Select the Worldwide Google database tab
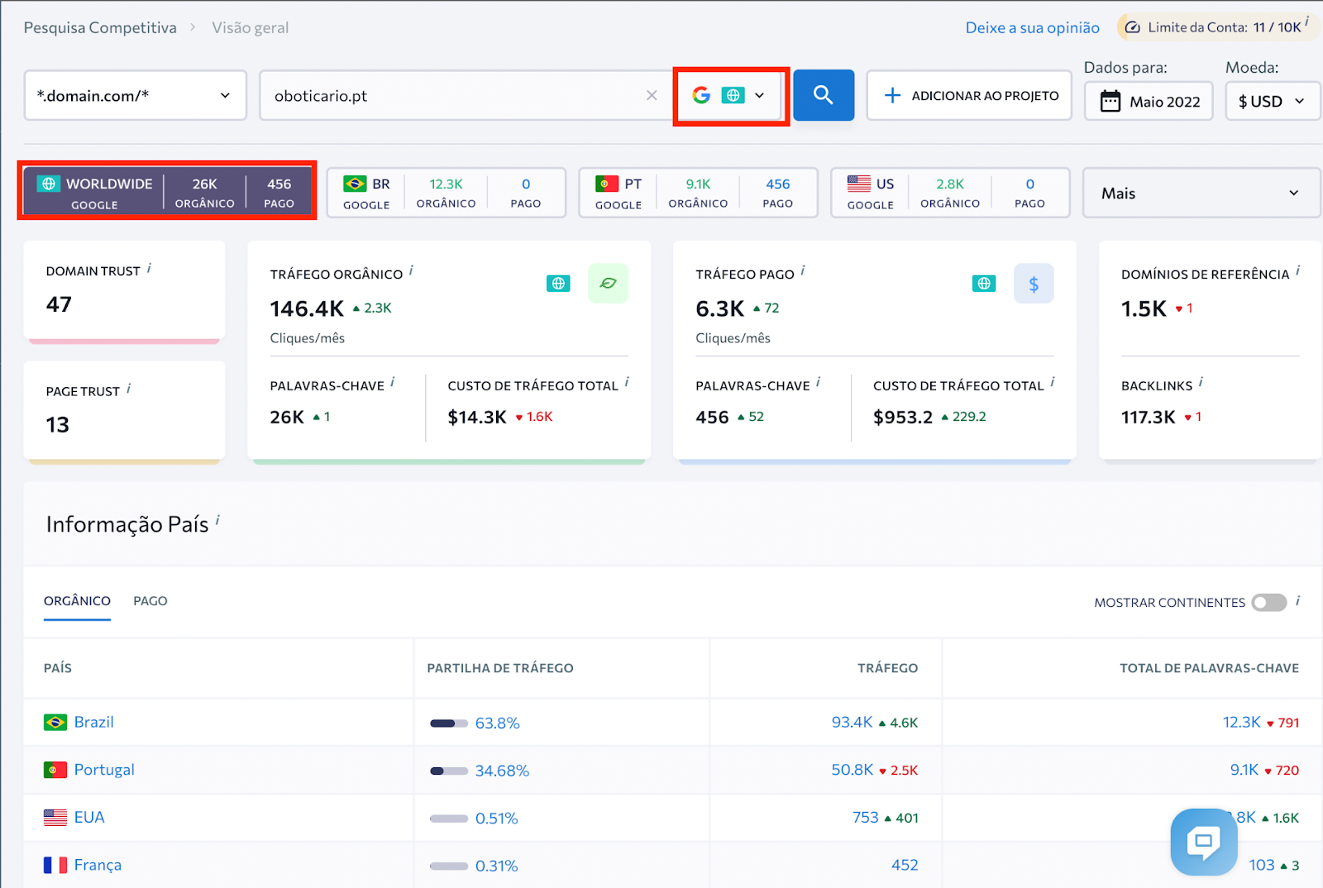Viewport: 1323px width, 888px height. click(167, 191)
